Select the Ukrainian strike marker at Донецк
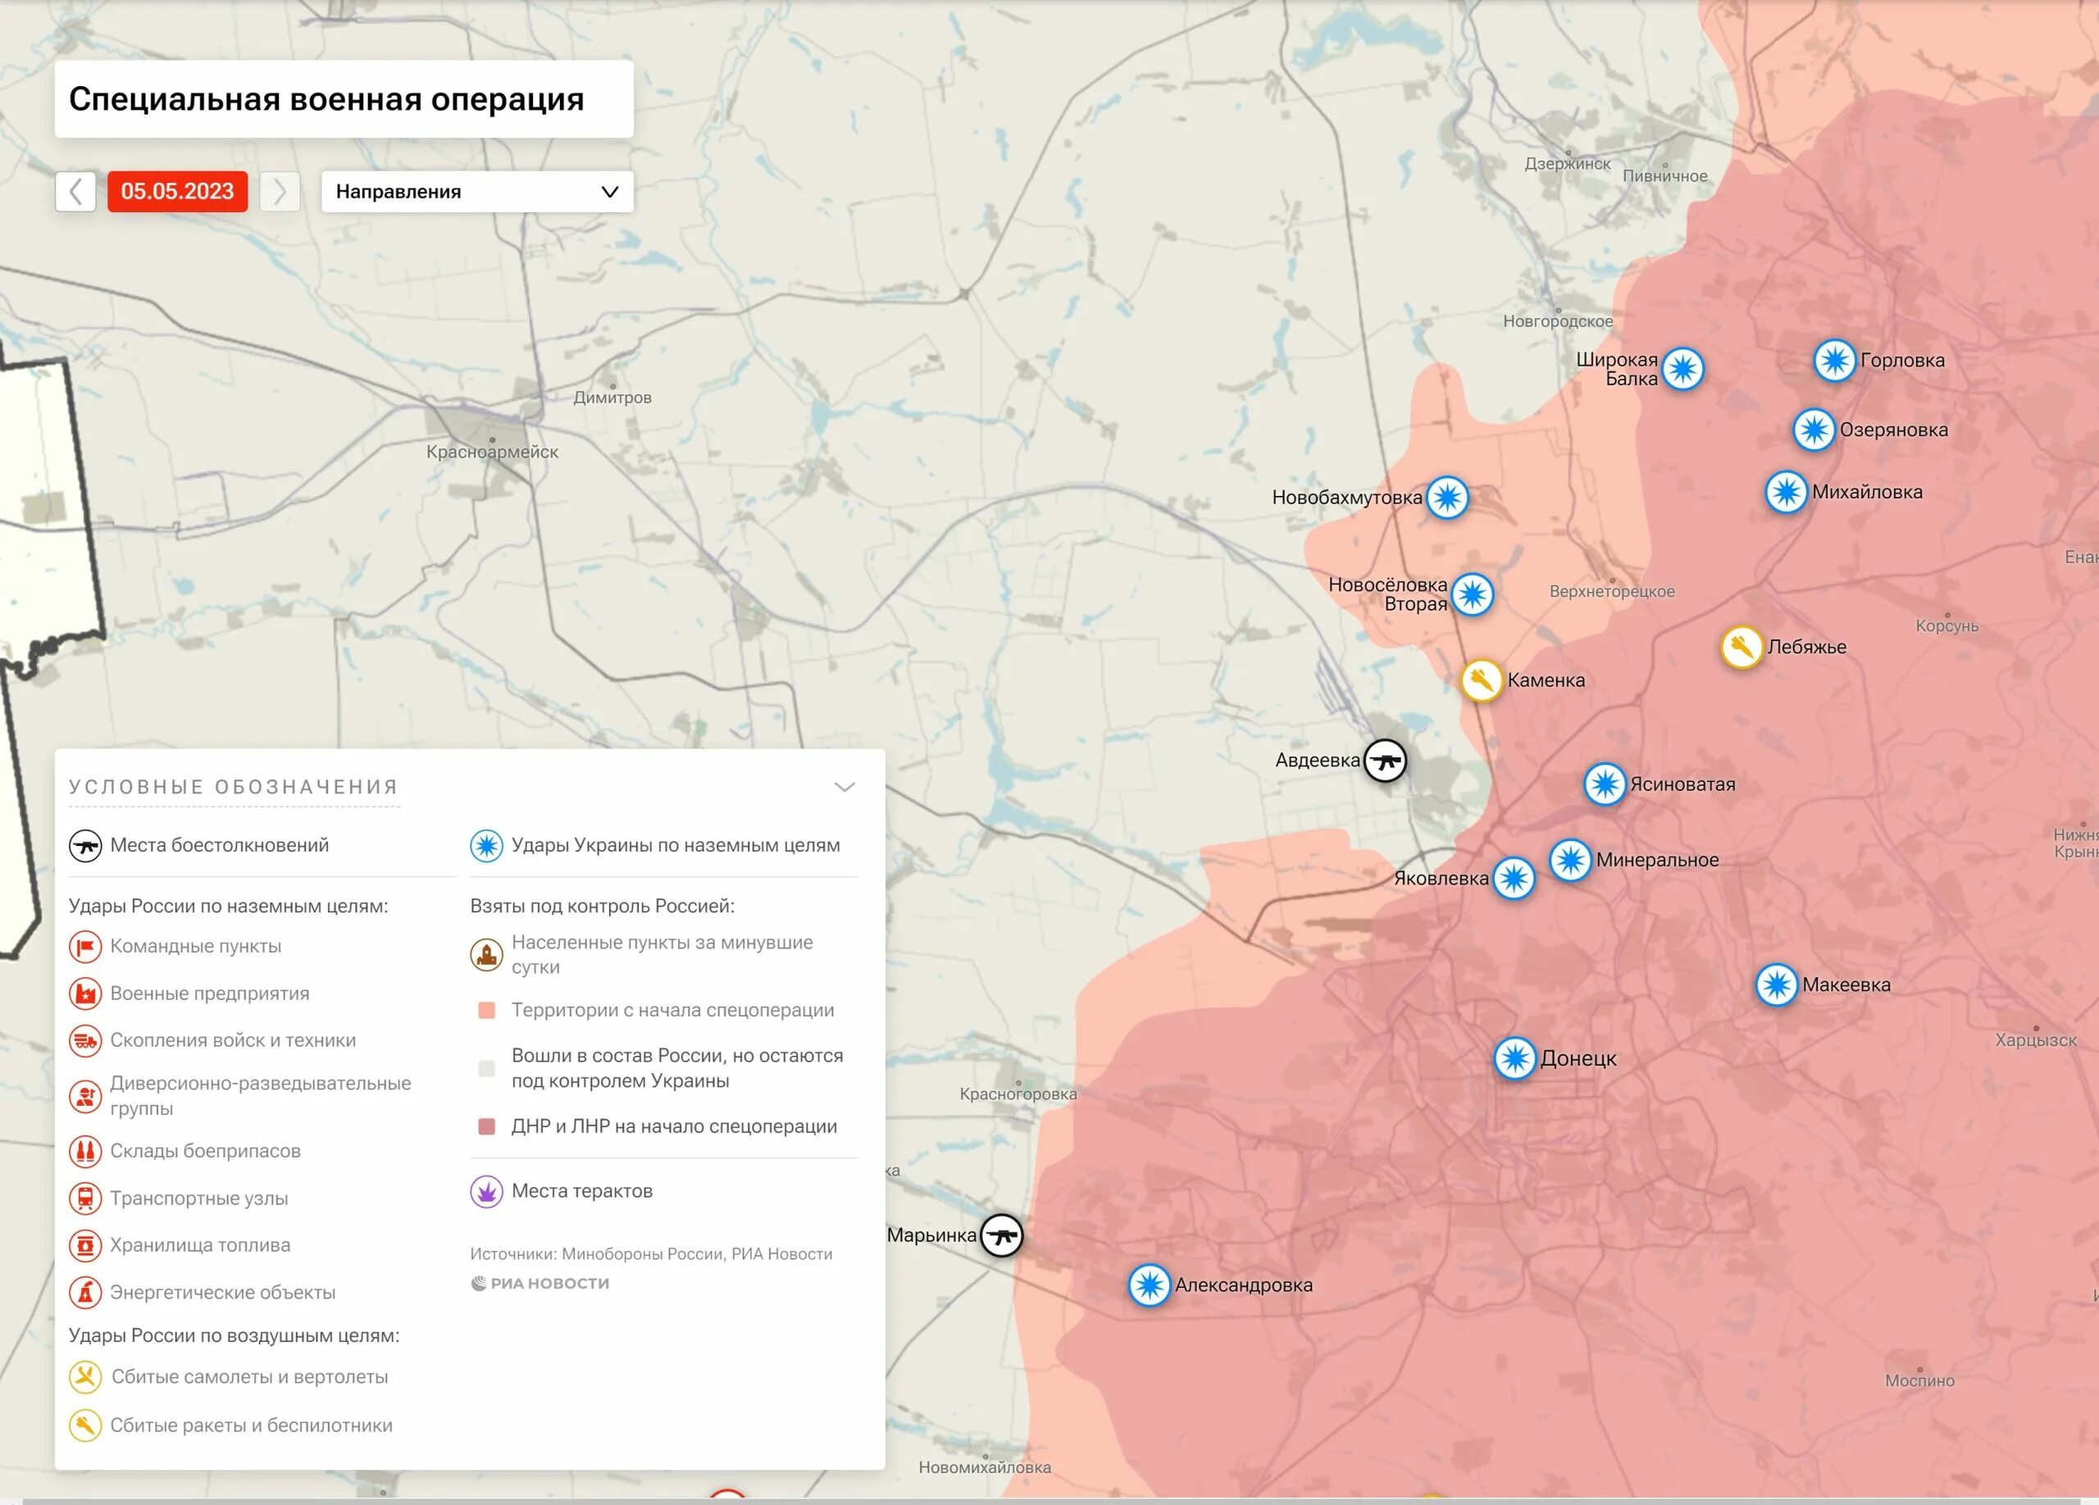 1515,1058
